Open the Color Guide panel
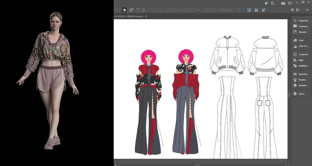The image size is (312, 166). [301, 46]
